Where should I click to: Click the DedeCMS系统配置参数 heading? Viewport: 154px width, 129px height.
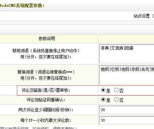(22, 5)
